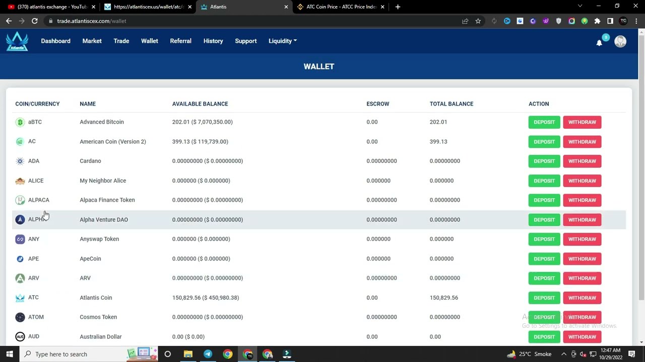Open the Market menu item
Screen dimensions: 645x362
point(92,41)
